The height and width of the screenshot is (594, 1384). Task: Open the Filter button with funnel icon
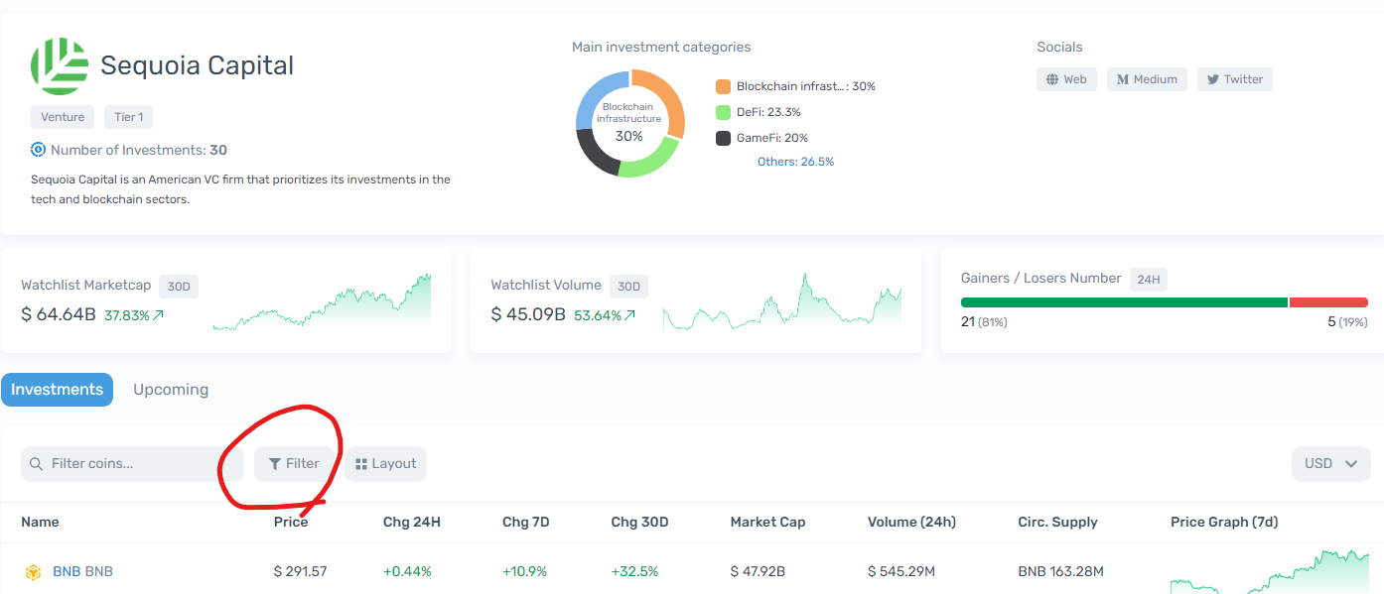[294, 464]
